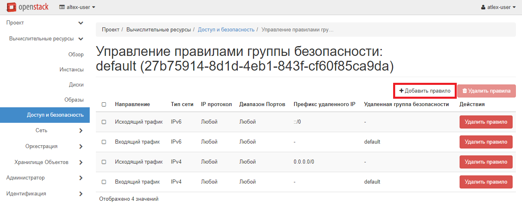522x215 pixels.
Task: Expand the Идентификация sidebar section
Action: click(x=81, y=194)
